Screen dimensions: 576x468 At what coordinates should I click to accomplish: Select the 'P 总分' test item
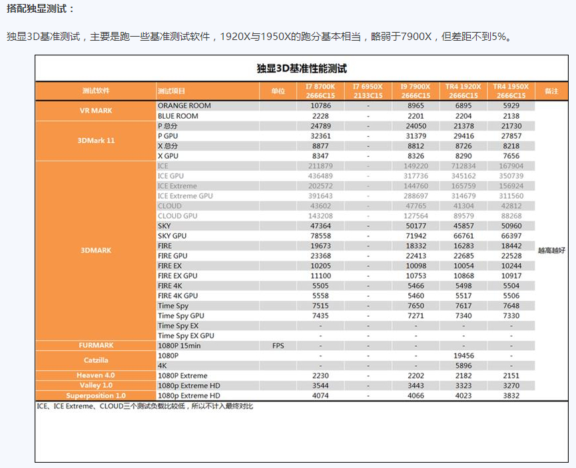[x=168, y=126]
